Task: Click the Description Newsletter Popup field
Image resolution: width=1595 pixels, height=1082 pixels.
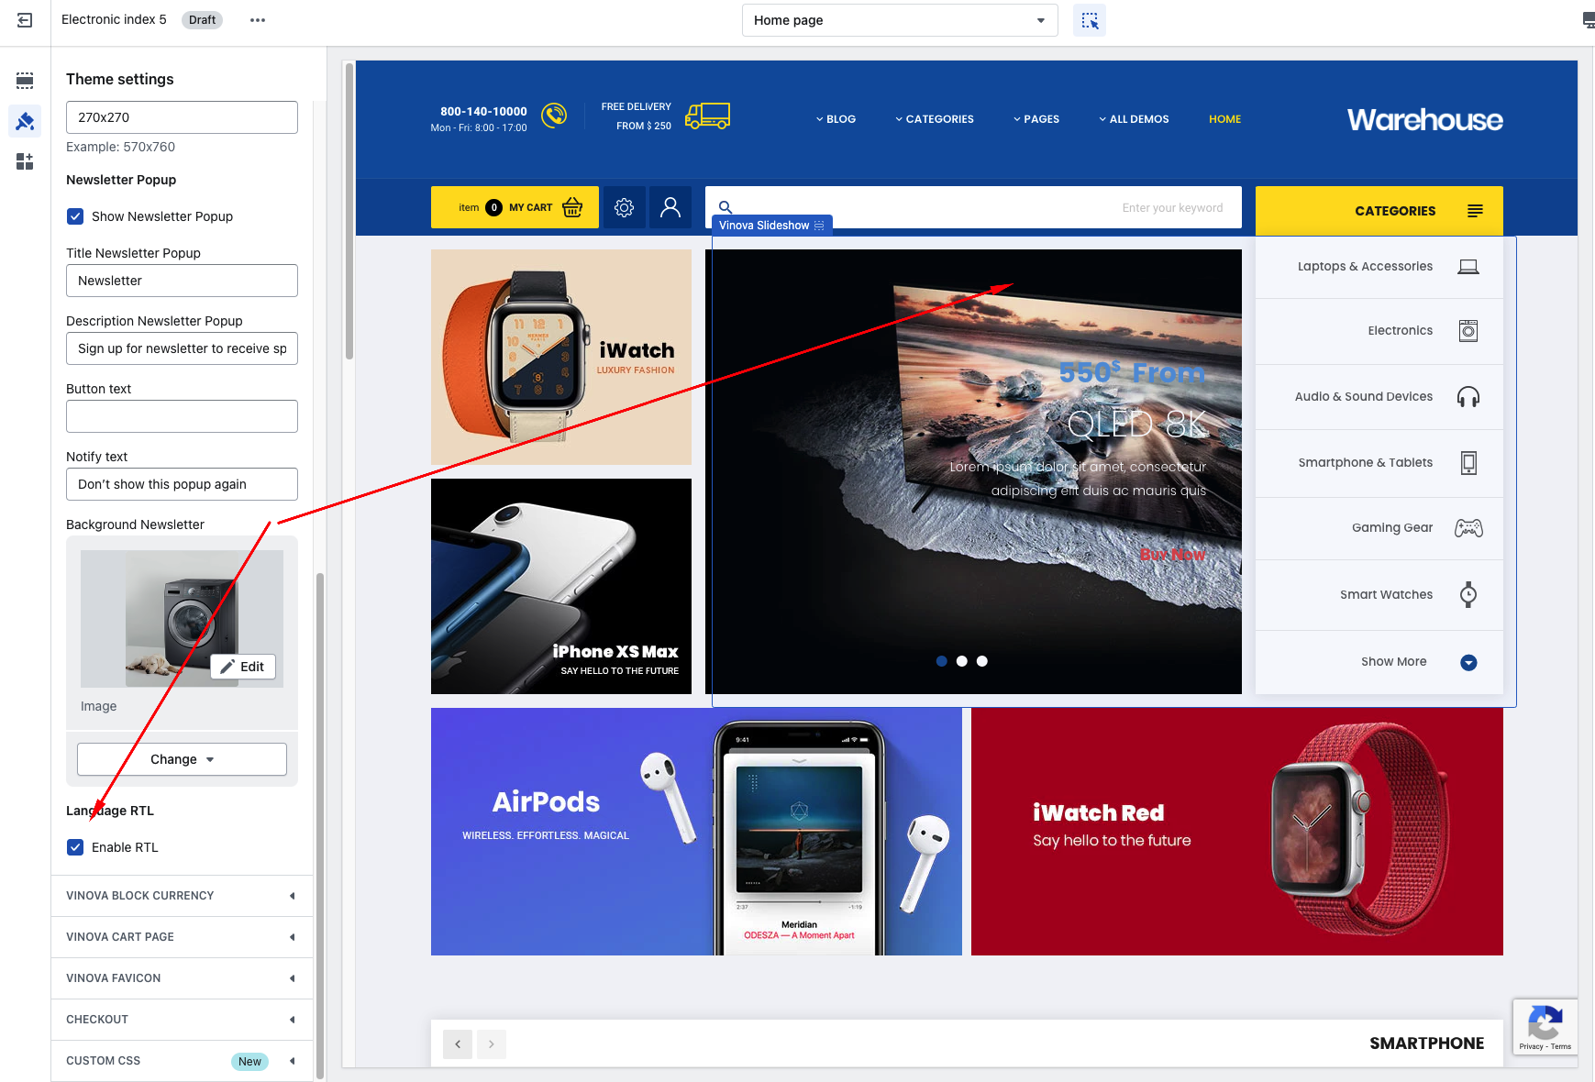Action: coord(182,348)
